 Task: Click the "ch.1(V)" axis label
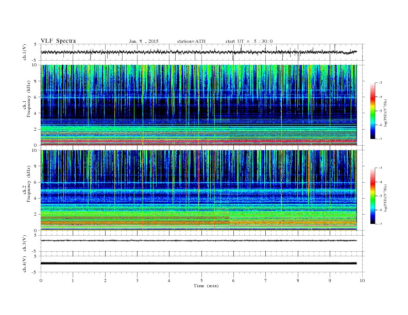[25, 52]
